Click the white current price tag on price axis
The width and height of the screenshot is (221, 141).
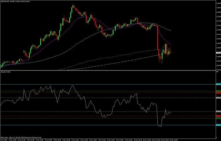(x=219, y=53)
